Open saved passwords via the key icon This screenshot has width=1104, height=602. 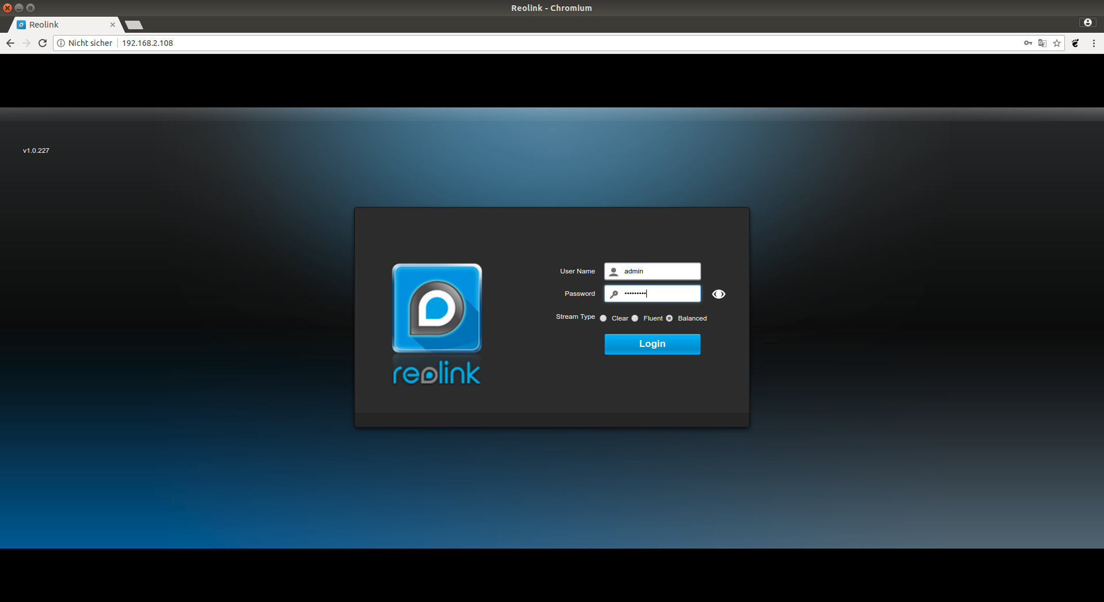[x=1028, y=43]
